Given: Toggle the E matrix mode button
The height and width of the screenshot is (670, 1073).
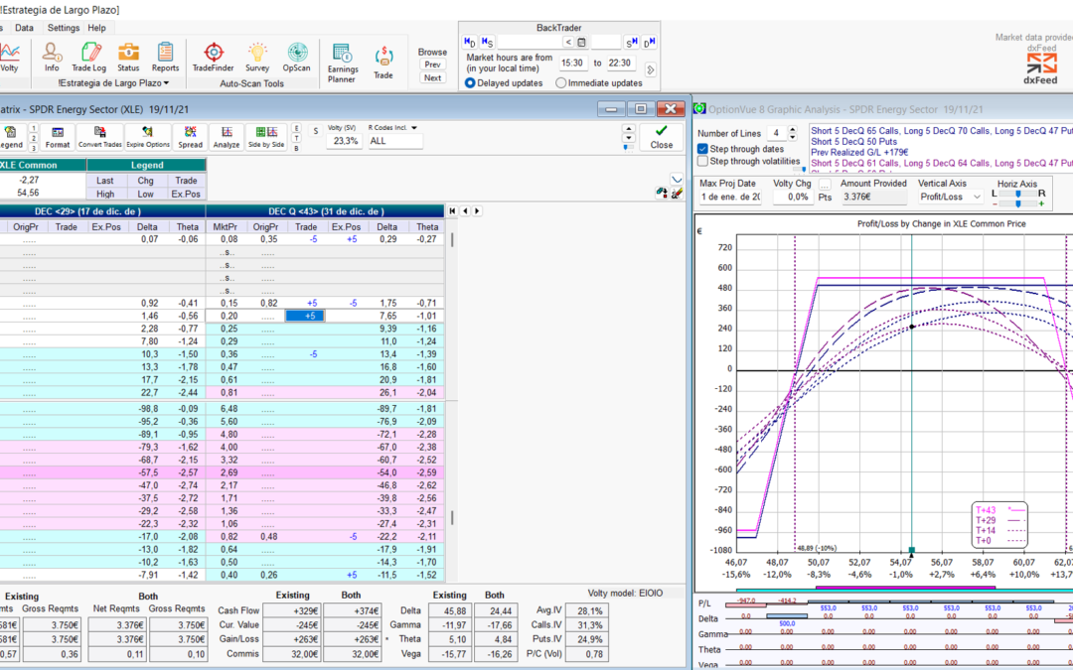Looking at the screenshot, I should coord(296,128).
